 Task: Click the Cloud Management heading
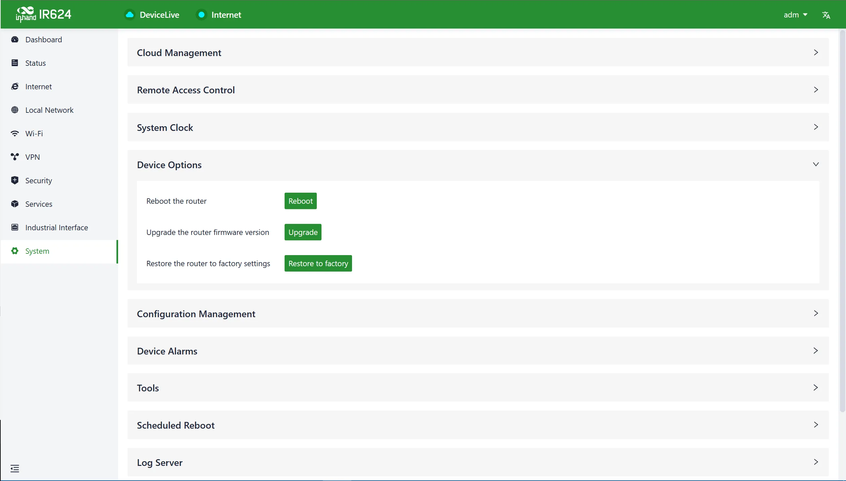pyautogui.click(x=179, y=53)
